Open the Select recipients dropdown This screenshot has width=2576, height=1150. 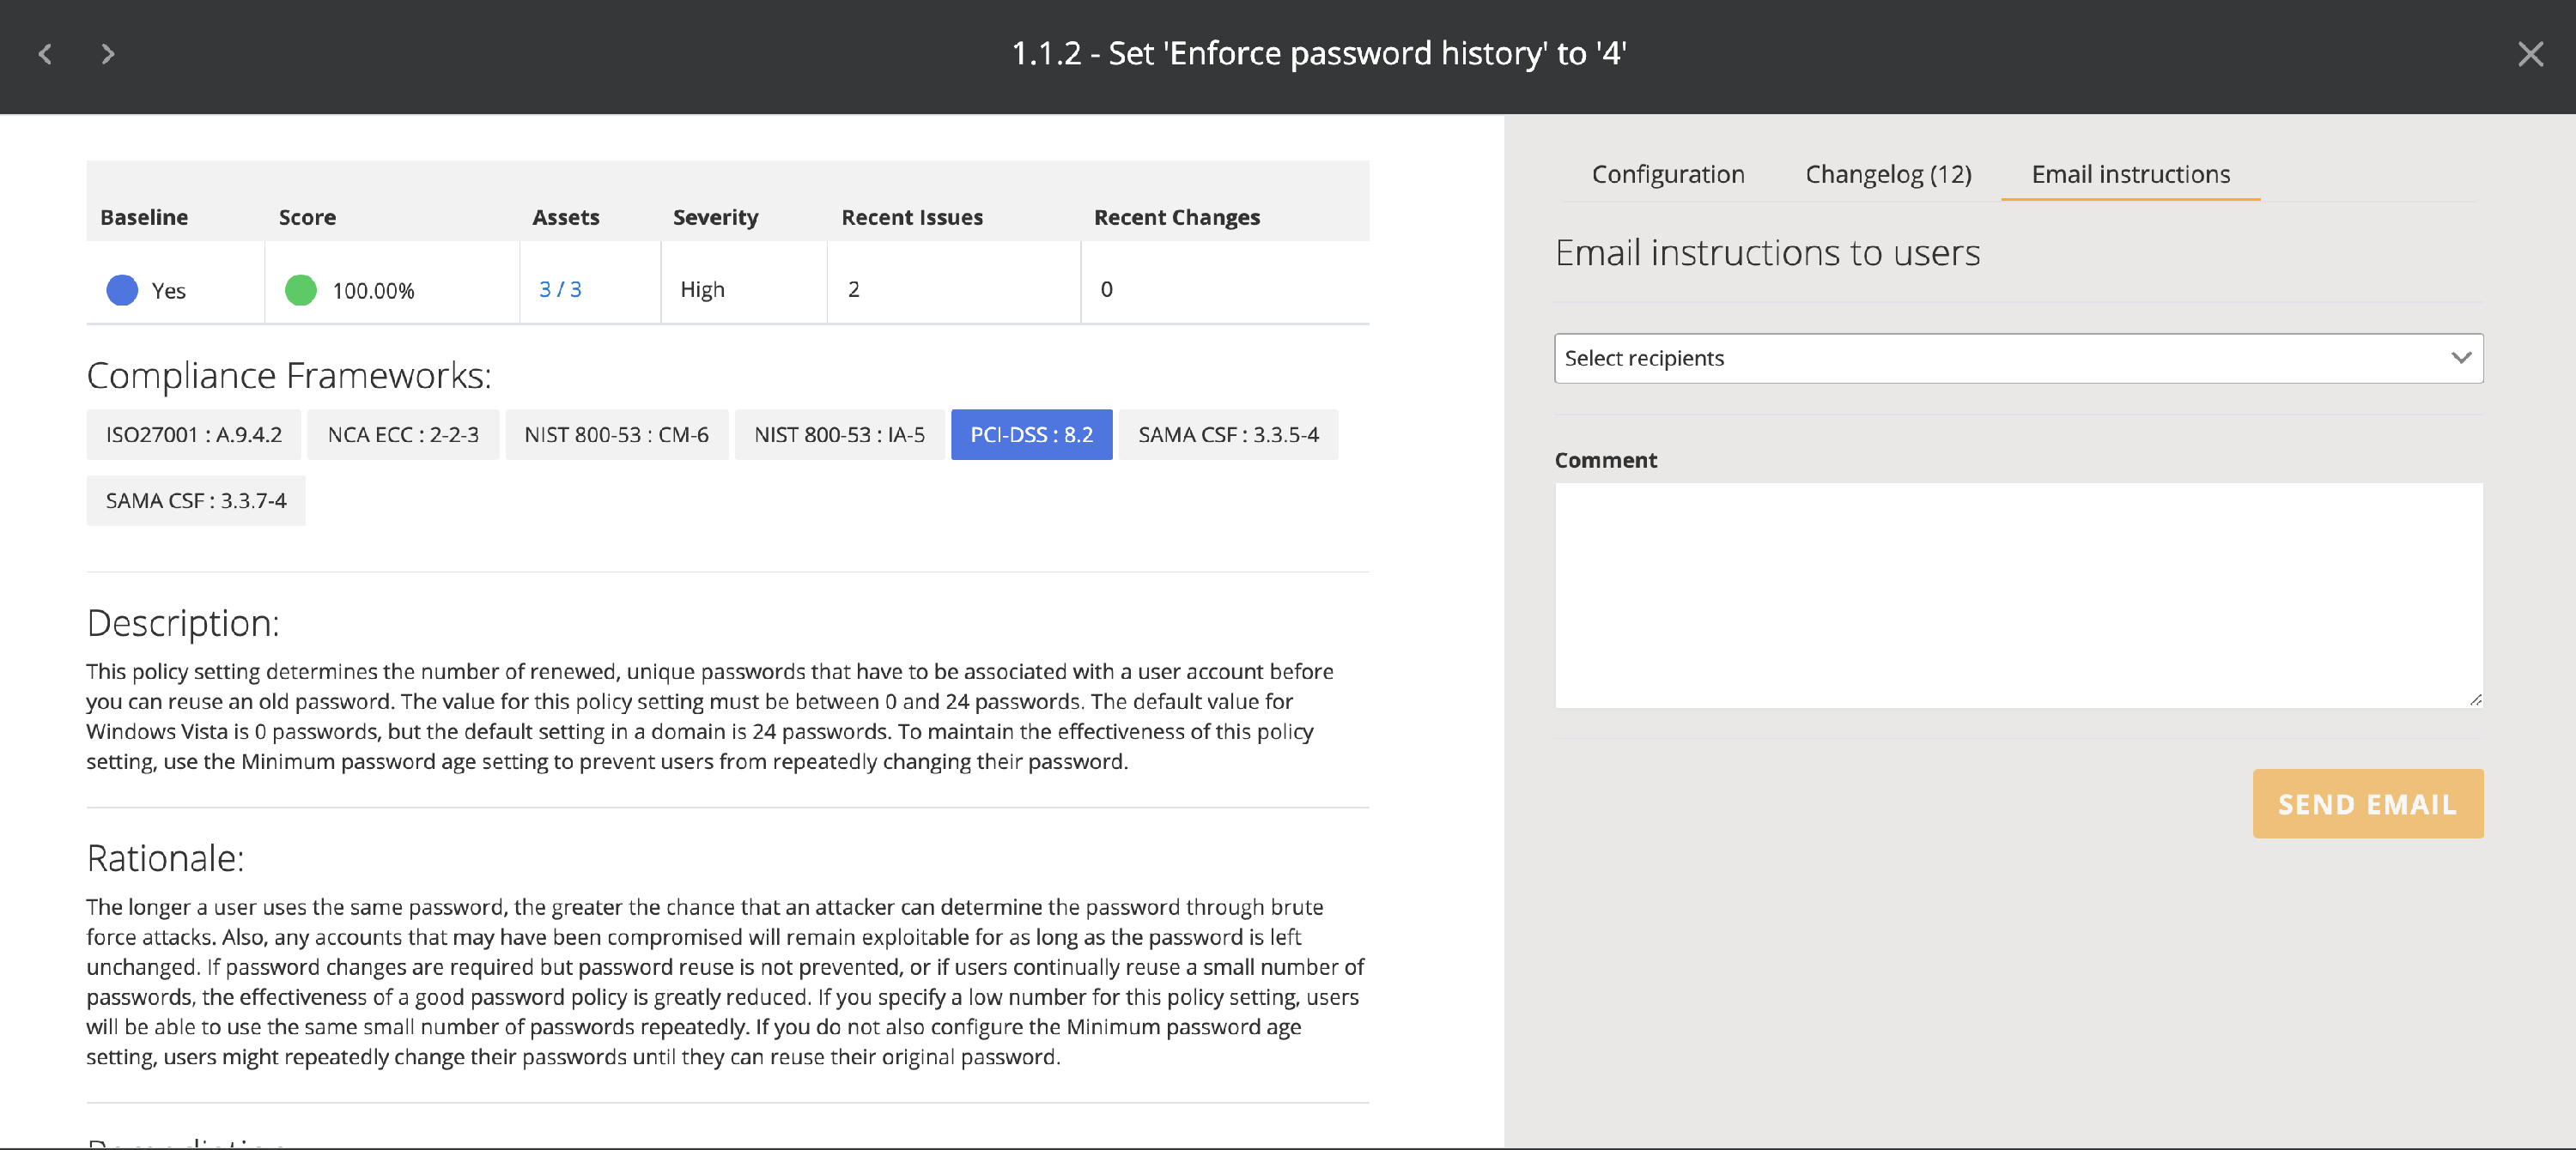click(x=2000, y=358)
